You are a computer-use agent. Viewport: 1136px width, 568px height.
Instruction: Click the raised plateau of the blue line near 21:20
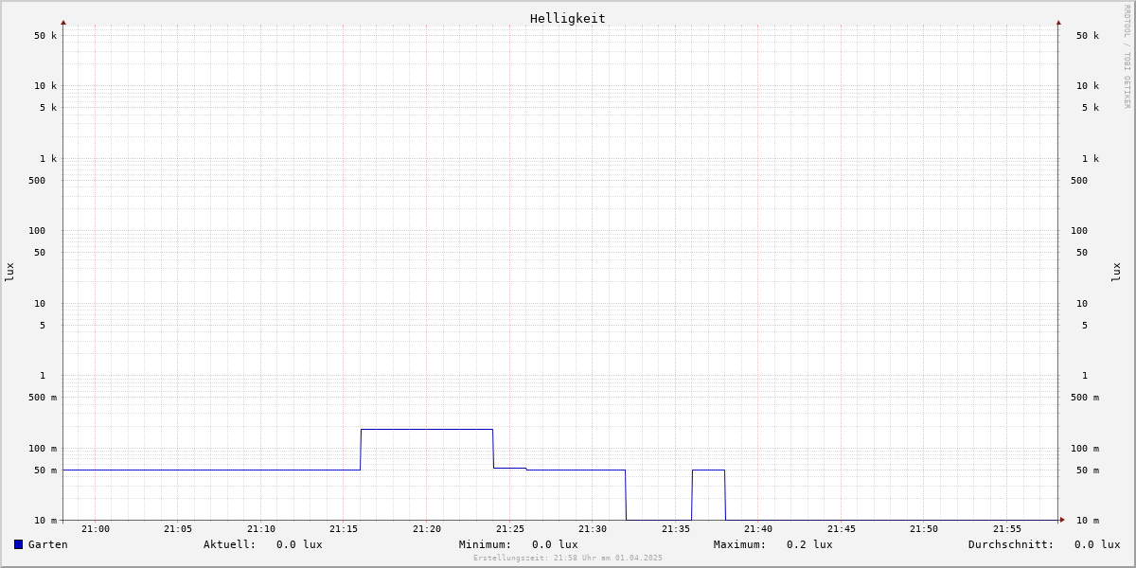[x=427, y=430]
